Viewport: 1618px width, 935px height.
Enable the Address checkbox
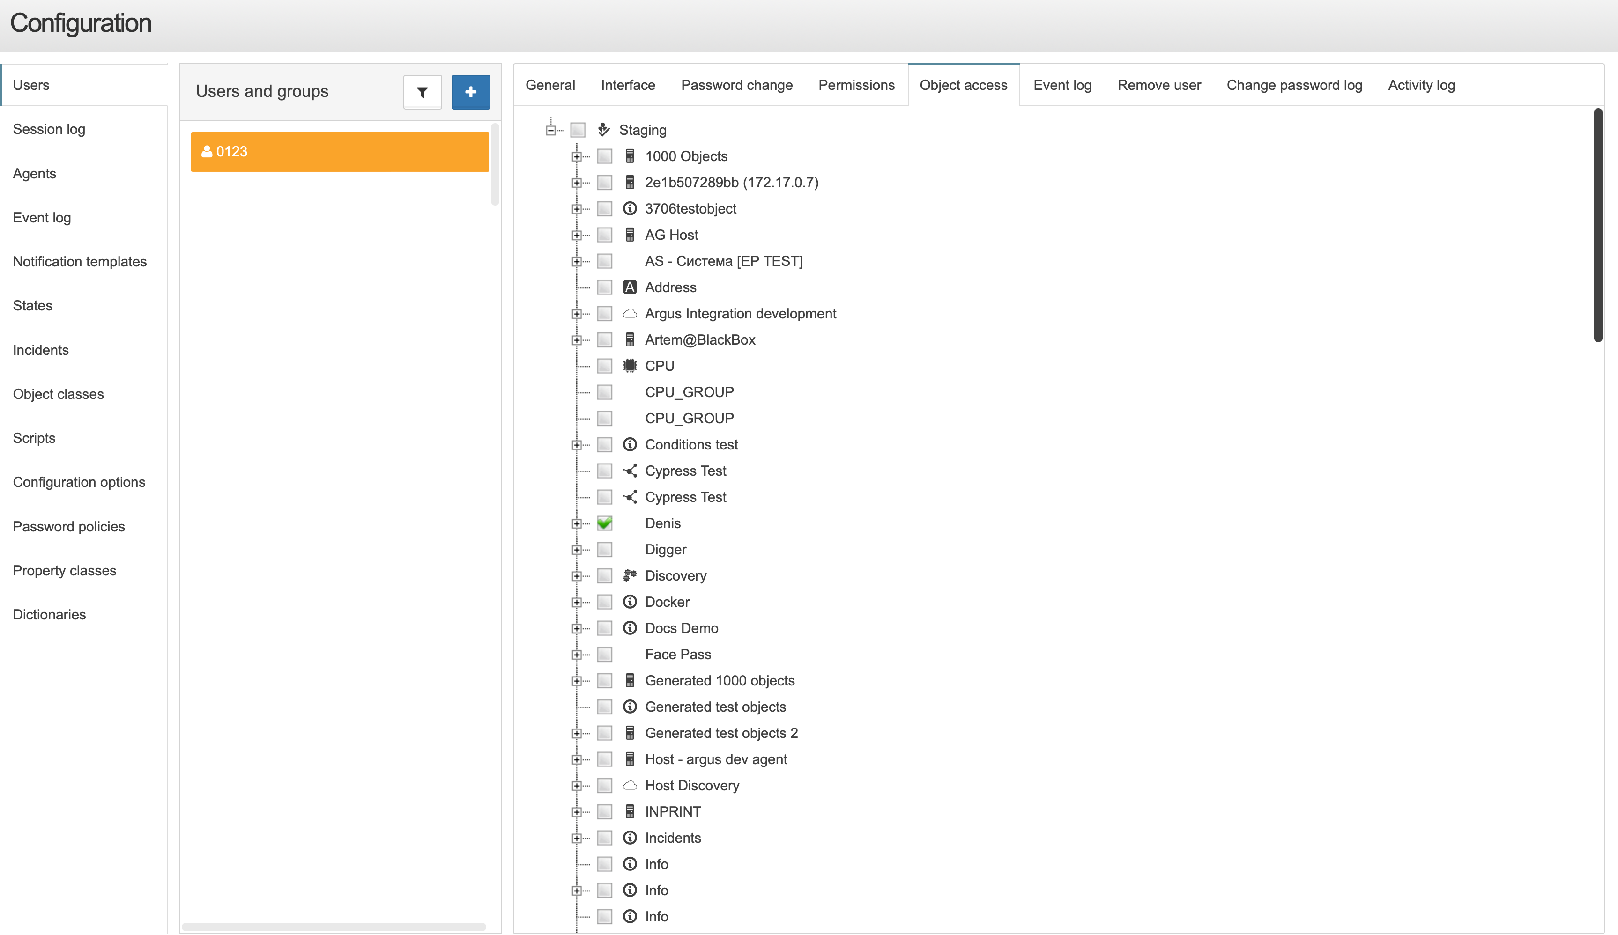(604, 287)
